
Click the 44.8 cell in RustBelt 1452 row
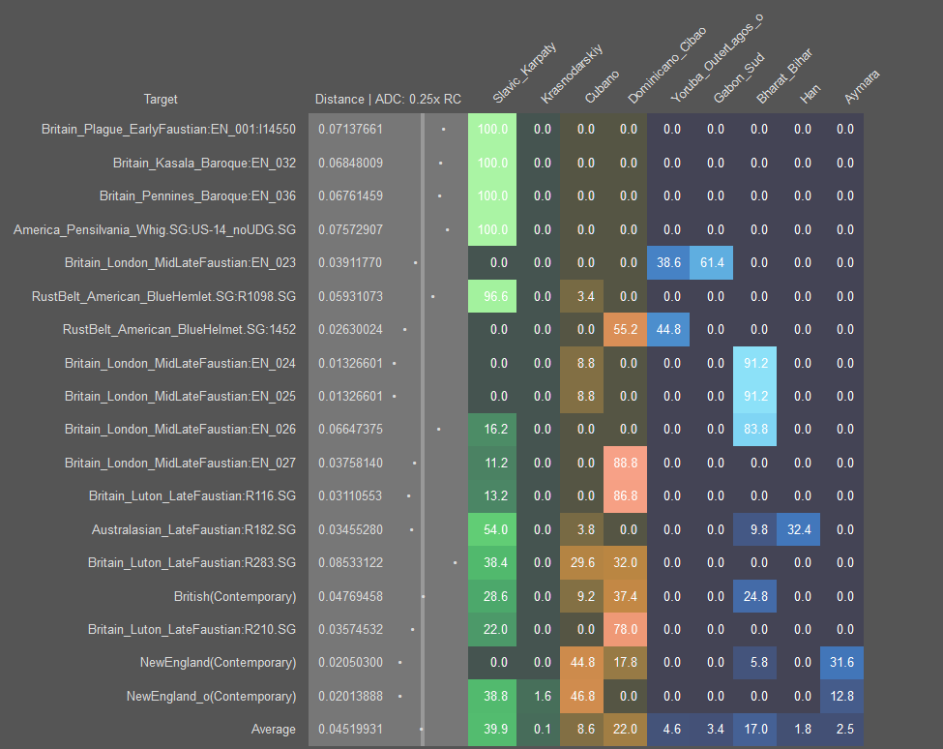(x=668, y=330)
